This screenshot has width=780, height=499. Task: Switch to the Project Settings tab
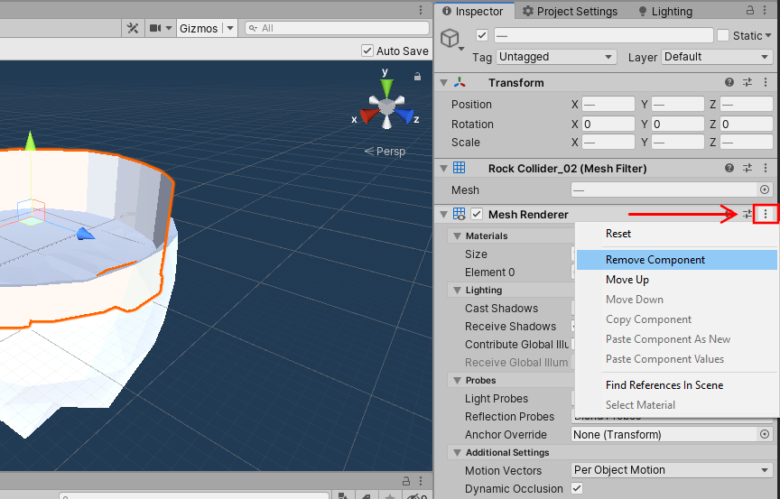click(x=569, y=11)
